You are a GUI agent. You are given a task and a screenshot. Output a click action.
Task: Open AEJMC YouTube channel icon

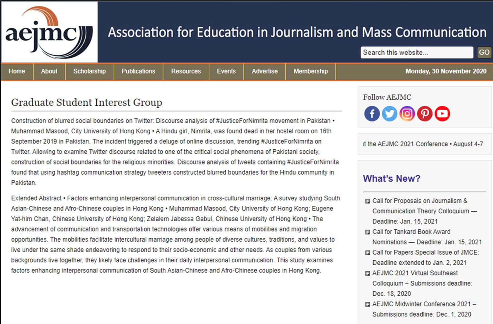point(442,114)
